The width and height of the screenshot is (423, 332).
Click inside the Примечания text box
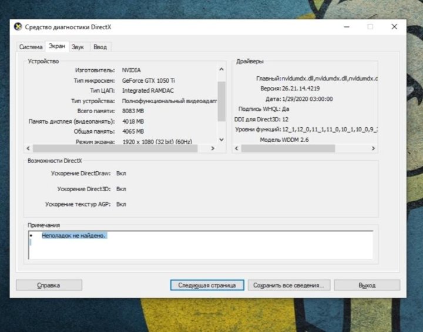pos(200,246)
